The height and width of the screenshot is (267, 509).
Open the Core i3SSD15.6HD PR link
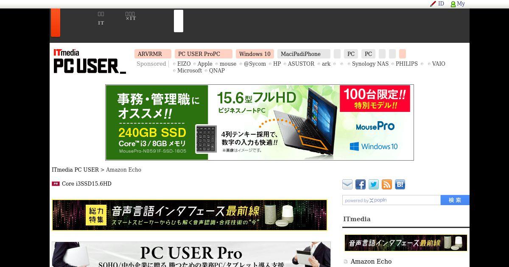(87, 184)
